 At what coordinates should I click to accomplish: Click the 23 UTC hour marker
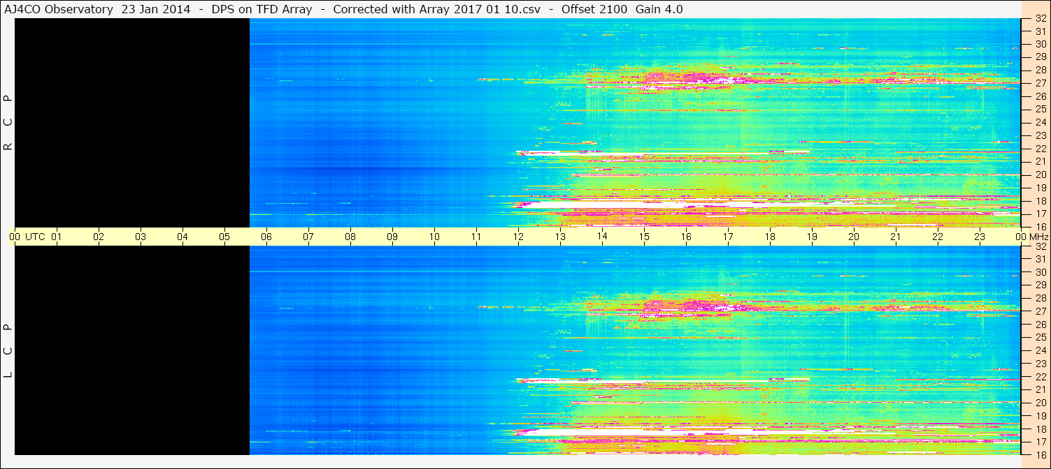point(980,237)
